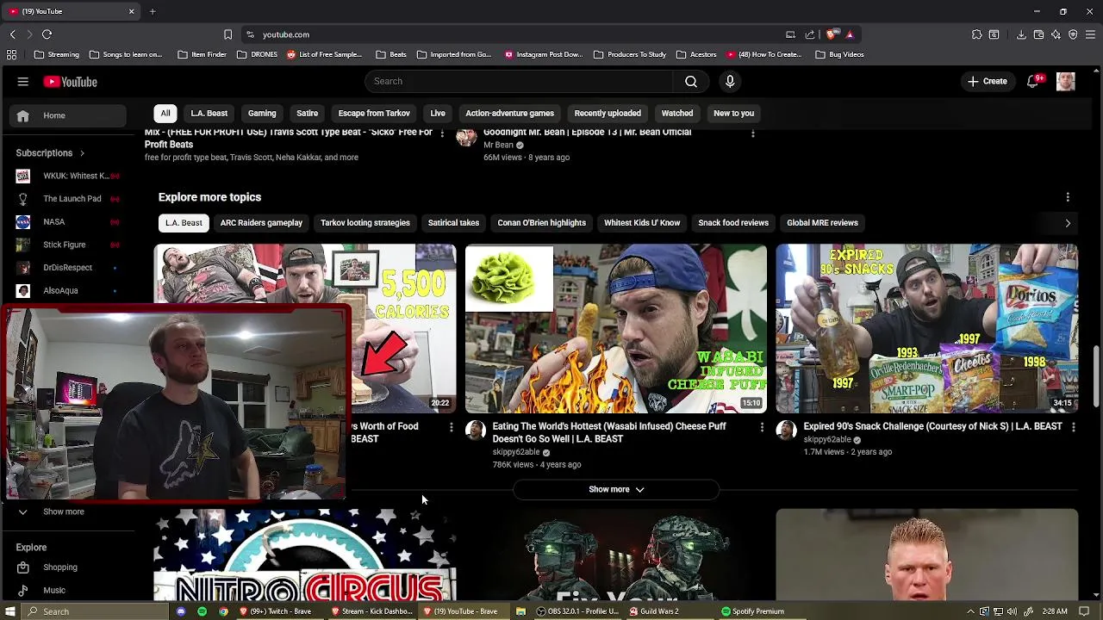Bookmark this page in address bar
The height and width of the screenshot is (620, 1103).
click(227, 34)
